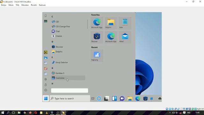This screenshot has height=115, width=204.
Task: Show hidden tray icons chevron
Action: [x=170, y=113]
